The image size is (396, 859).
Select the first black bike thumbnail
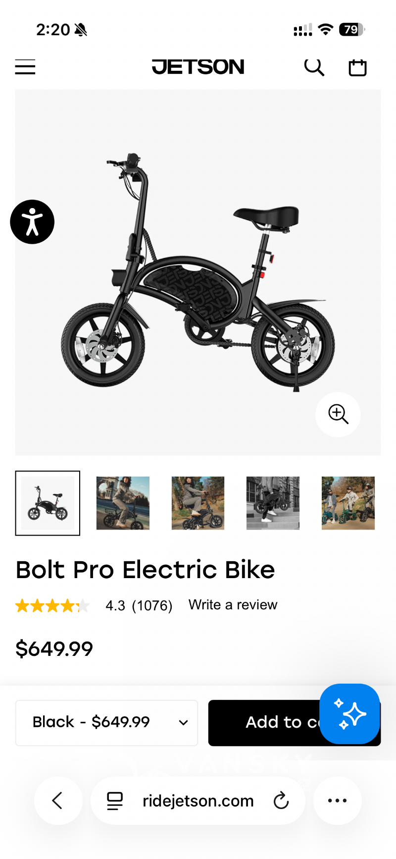point(48,503)
